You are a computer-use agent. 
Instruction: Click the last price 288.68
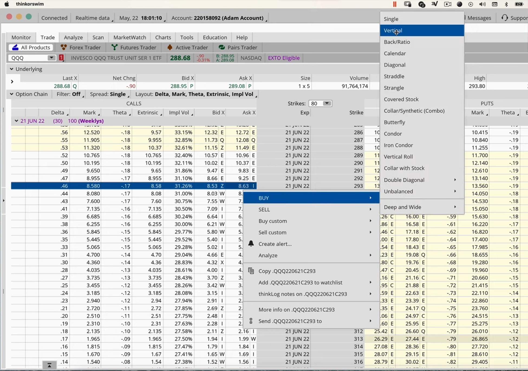[180, 58]
